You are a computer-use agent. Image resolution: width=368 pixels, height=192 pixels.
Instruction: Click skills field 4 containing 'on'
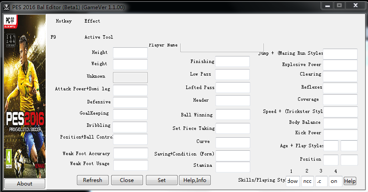click(335, 181)
